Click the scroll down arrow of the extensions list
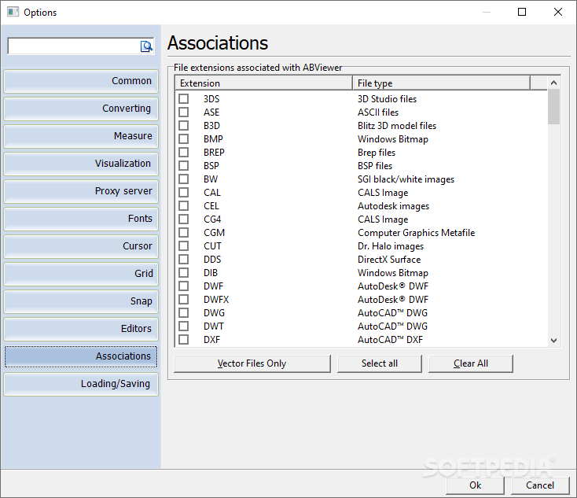Viewport: 577px width, 498px height. coord(554,341)
